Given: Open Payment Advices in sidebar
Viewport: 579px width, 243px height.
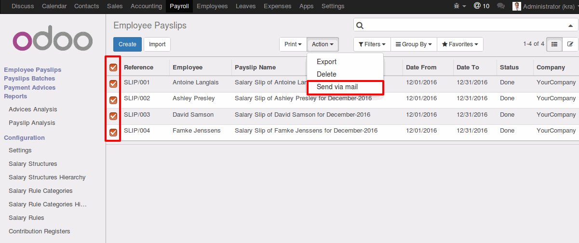Looking at the screenshot, I should point(30,87).
